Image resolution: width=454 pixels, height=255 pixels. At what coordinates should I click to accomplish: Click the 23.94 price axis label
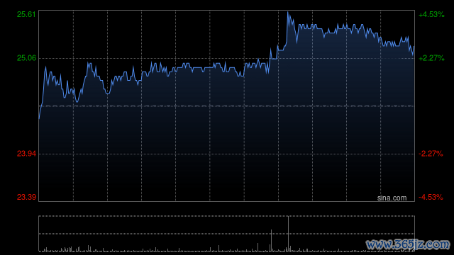26,154
